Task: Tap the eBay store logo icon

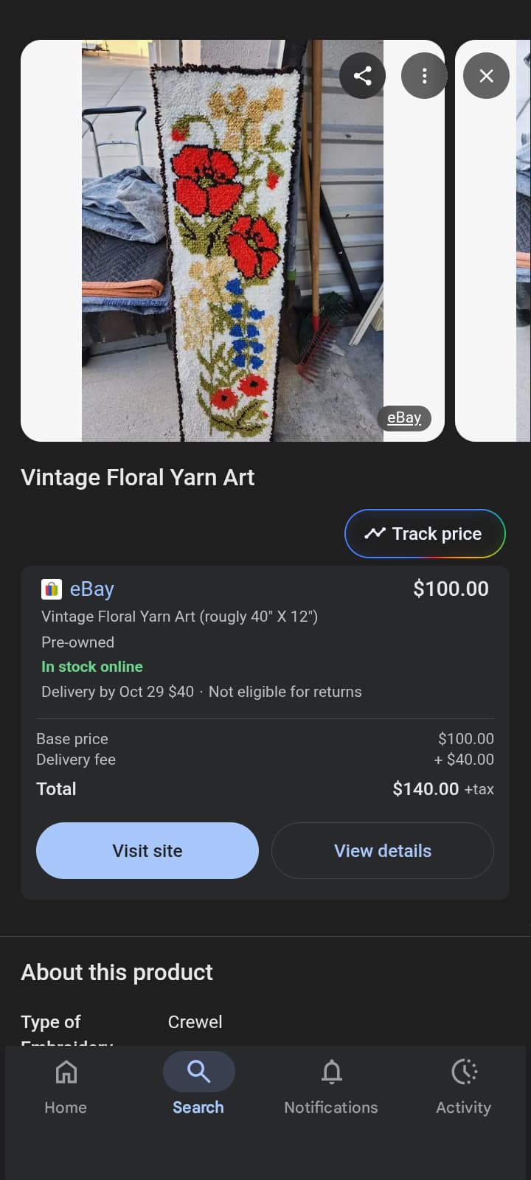Action: coord(52,589)
